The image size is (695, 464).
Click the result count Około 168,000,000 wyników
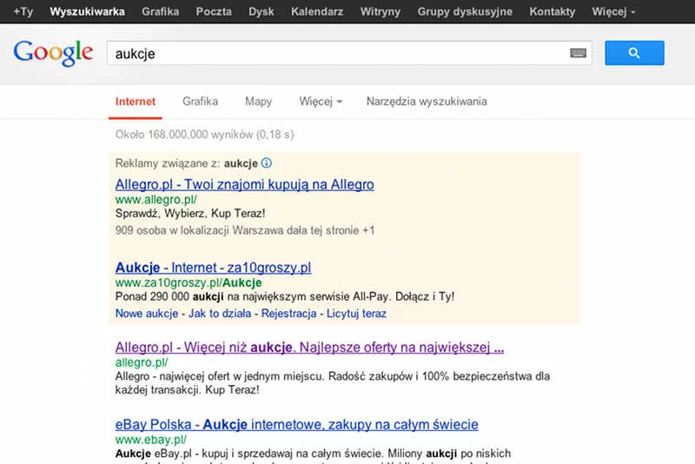coord(204,135)
